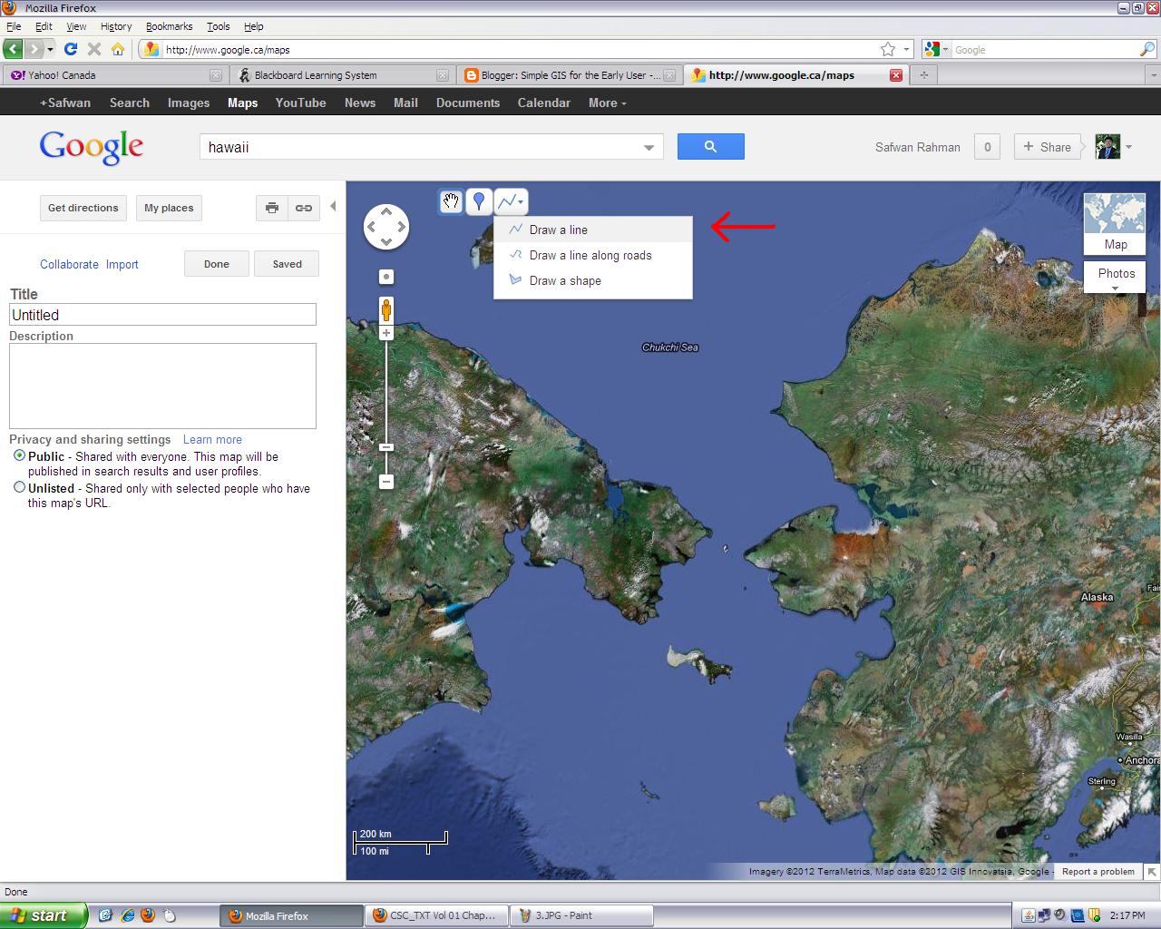Click the zoom out minus on zoom slider
This screenshot has width=1161, height=929.
coord(386,481)
